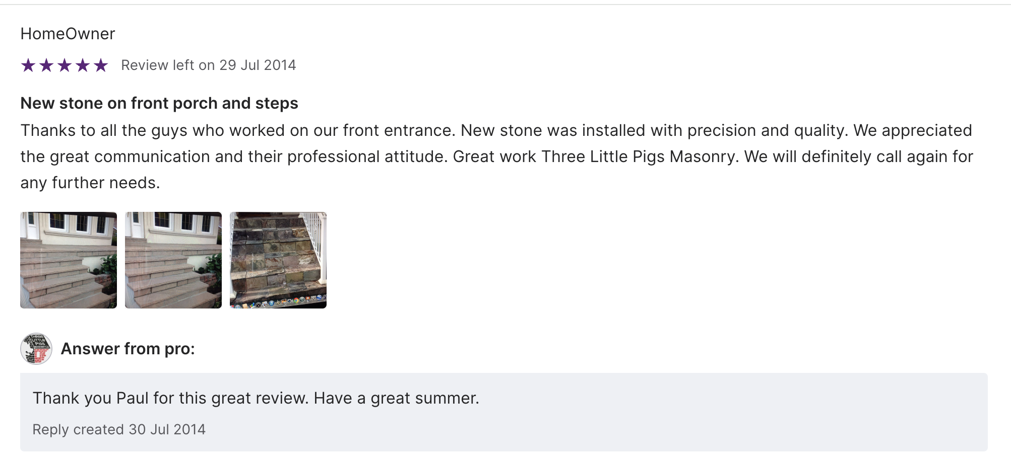
Task: Click the HomeOwner reviewer name
Action: [x=68, y=34]
